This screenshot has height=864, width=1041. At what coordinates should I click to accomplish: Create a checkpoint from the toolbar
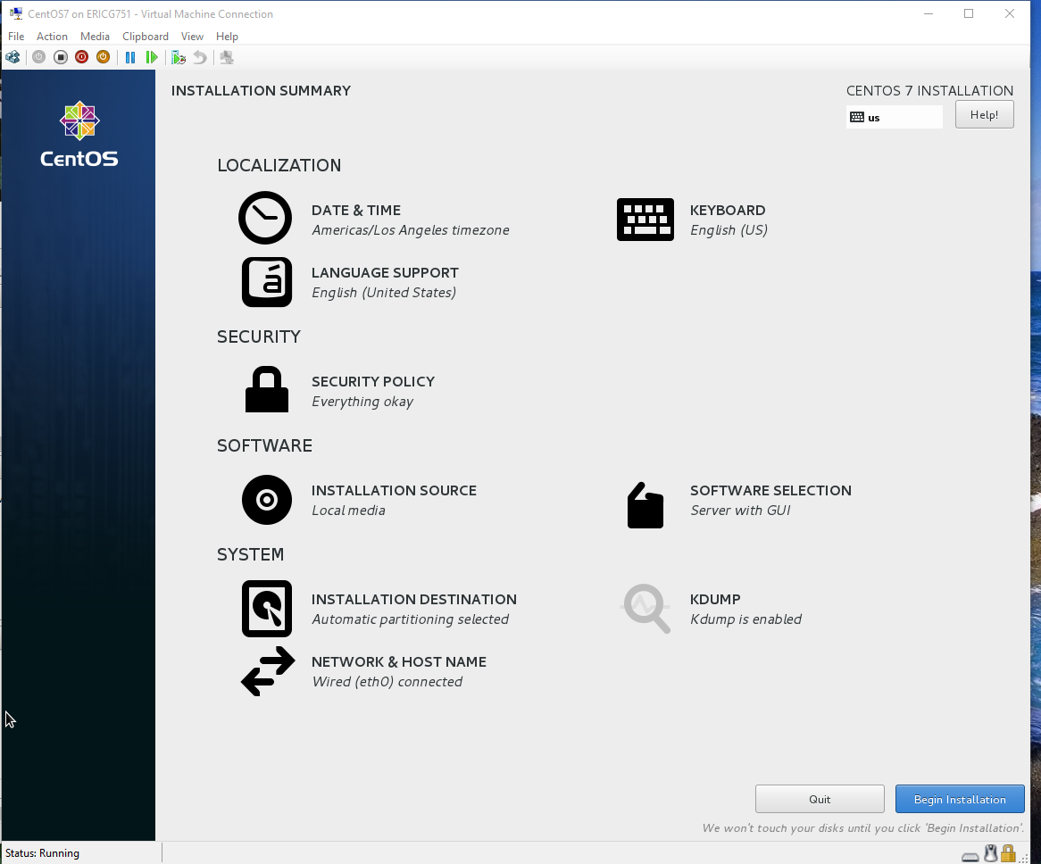click(178, 58)
